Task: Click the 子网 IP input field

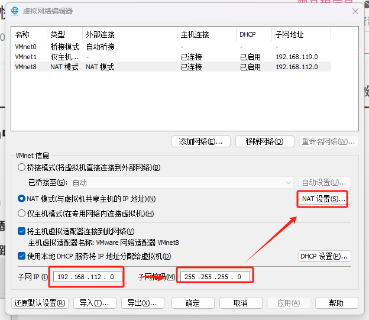Action: tap(88, 277)
